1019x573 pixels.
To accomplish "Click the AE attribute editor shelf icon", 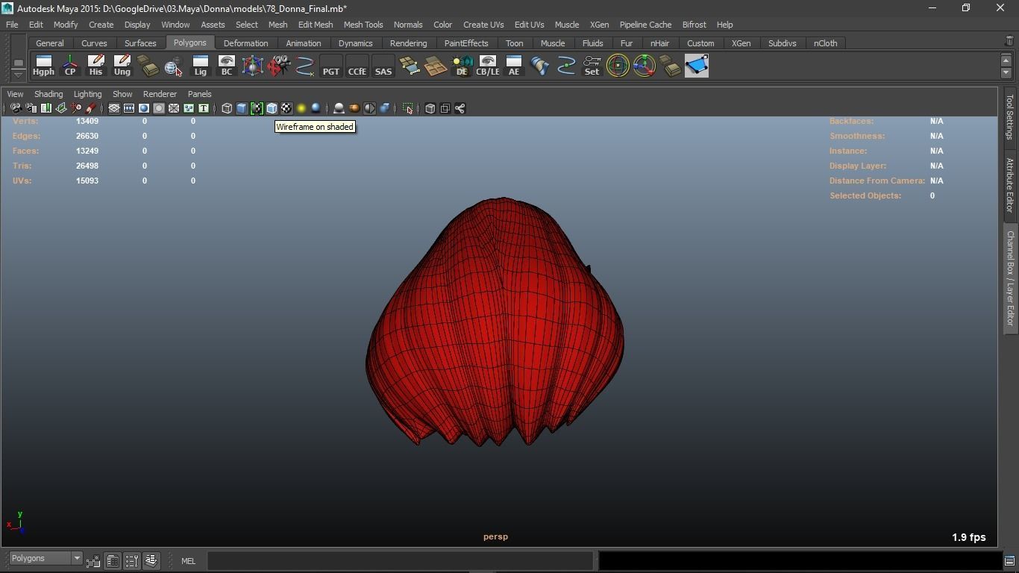I will point(514,66).
